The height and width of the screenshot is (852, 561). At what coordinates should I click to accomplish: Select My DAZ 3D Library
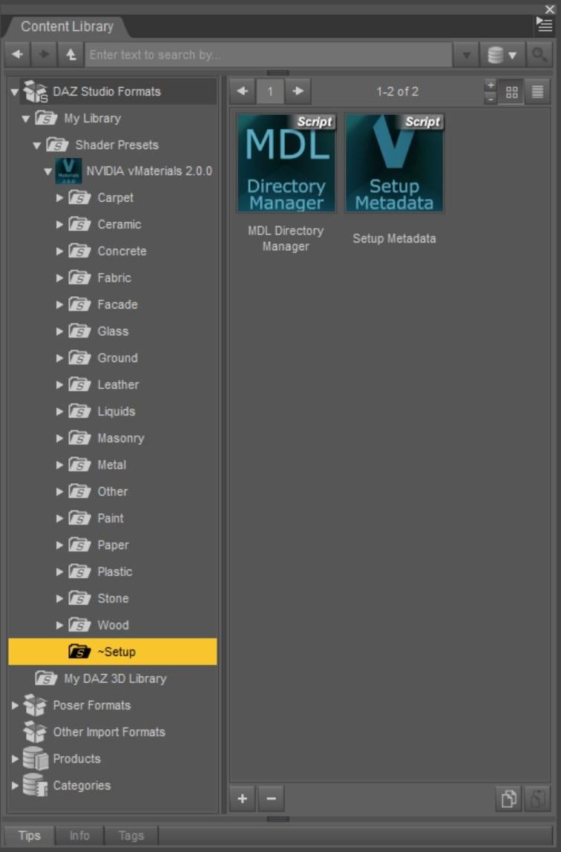point(115,678)
